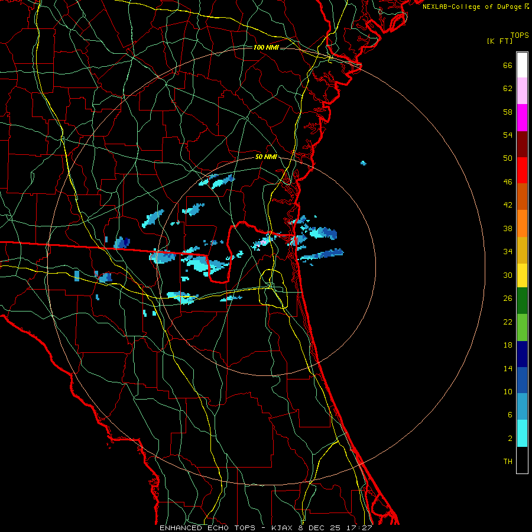532x532 pixels.
Task: Click the '66' legend value
Action: click(x=508, y=66)
